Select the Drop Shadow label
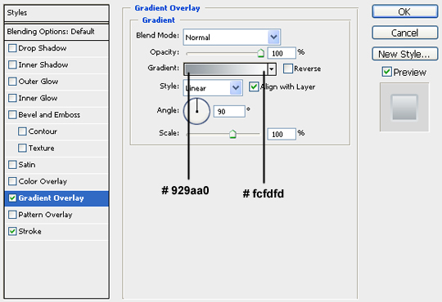This screenshot has width=442, height=302. coord(43,48)
